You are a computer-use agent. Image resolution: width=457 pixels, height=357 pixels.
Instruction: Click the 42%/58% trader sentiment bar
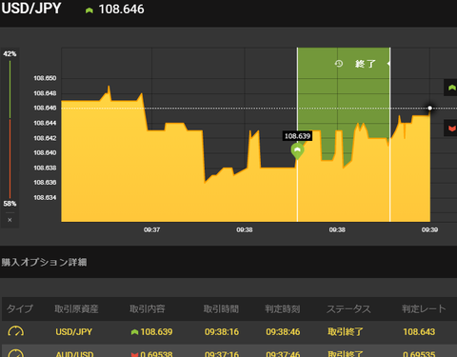(10, 129)
